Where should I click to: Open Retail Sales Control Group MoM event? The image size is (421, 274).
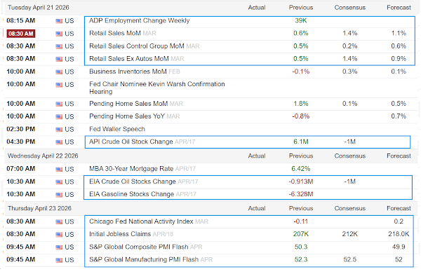click(x=137, y=46)
